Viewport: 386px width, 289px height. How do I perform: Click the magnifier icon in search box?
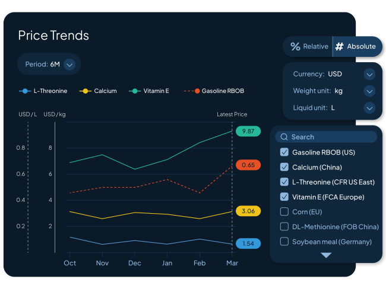tap(284, 137)
